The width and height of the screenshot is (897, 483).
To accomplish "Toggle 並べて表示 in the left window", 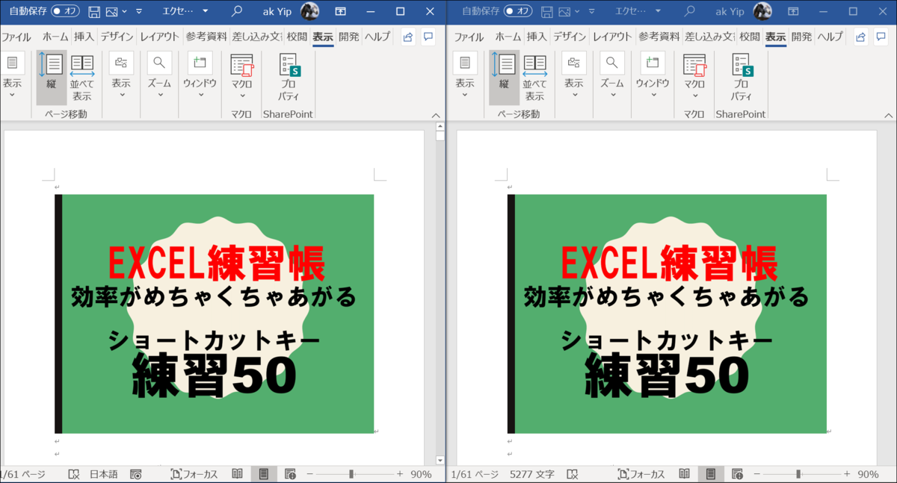I will pos(82,77).
